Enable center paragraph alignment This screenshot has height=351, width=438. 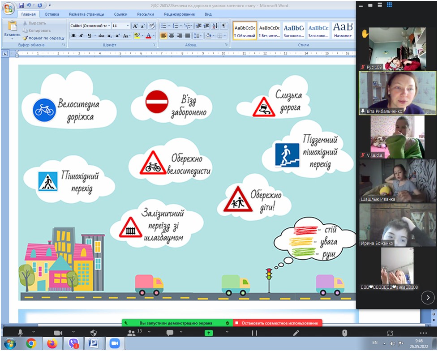172,36
